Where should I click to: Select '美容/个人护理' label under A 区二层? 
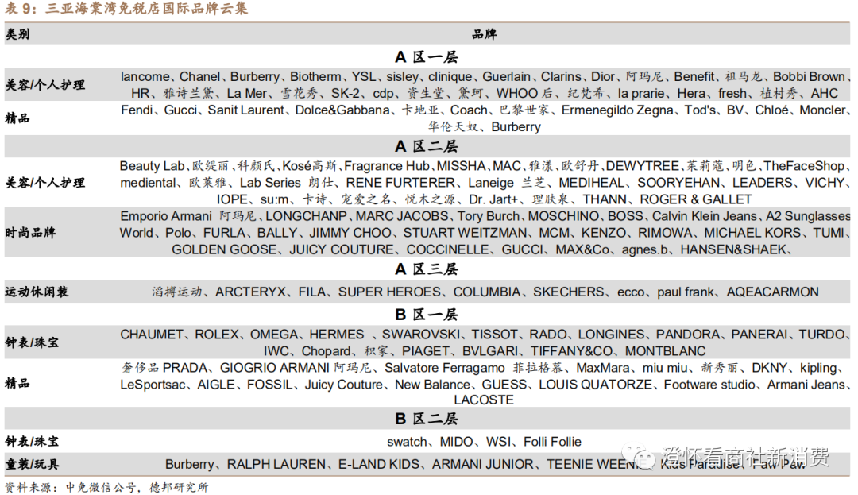pos(44,183)
